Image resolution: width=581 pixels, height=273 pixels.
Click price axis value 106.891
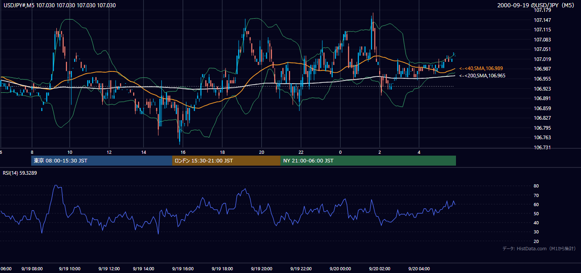point(543,98)
